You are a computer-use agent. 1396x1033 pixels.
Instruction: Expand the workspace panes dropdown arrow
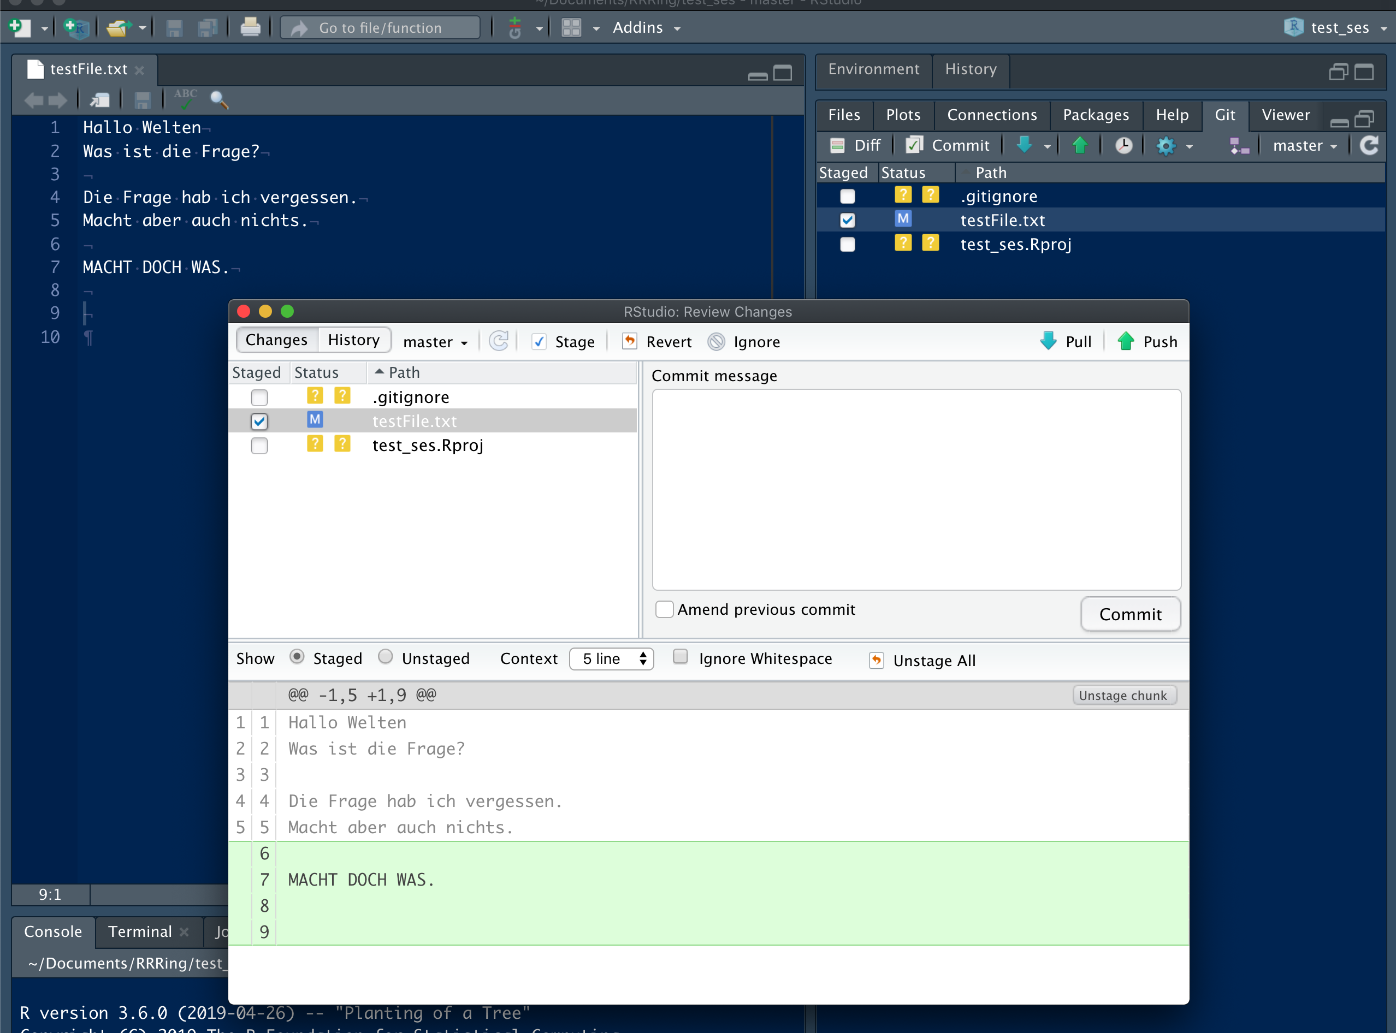596,29
